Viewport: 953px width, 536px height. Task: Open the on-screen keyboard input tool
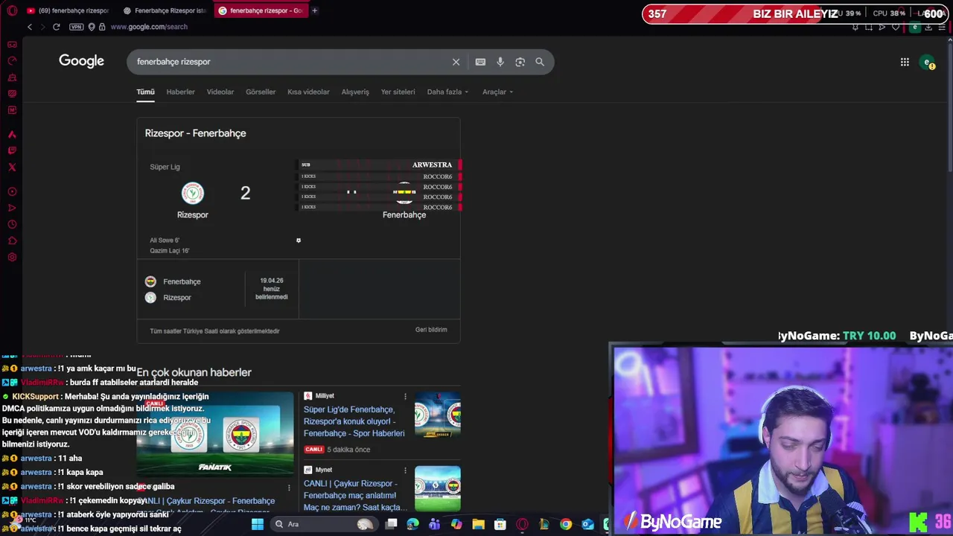pos(480,62)
